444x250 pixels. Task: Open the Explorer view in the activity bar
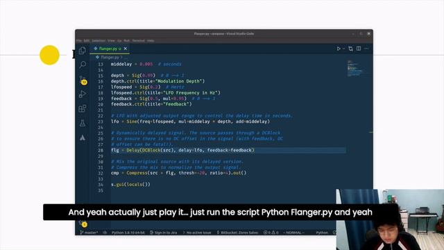[83, 51]
